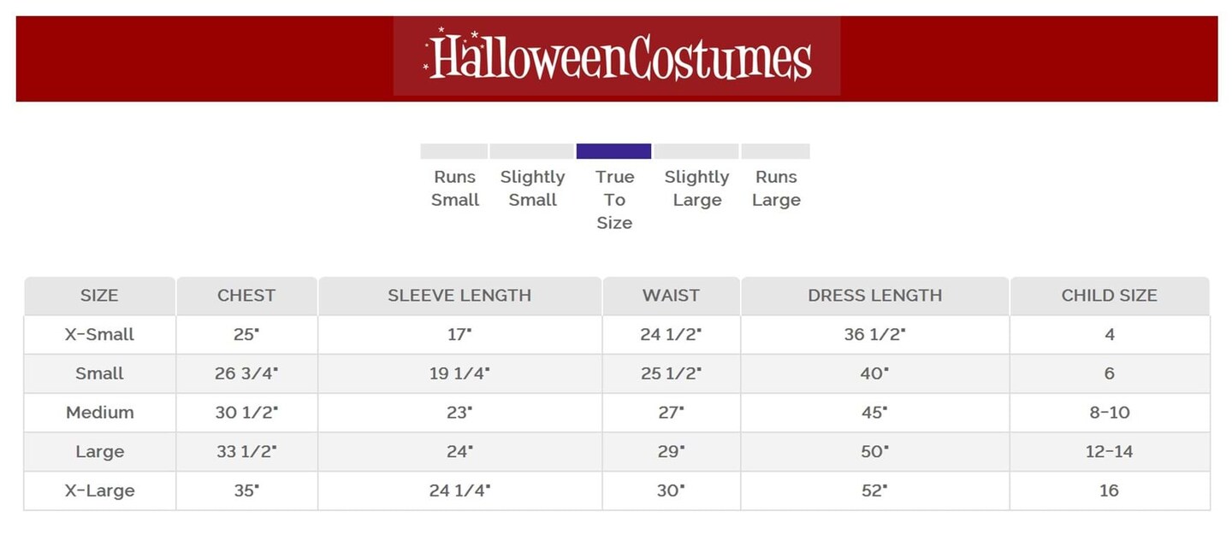Select the DRESS LENGTH column header
This screenshot has width=1232, height=534.
[874, 296]
